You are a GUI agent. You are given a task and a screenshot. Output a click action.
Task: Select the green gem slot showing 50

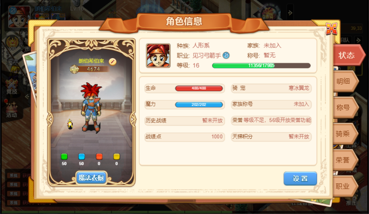tap(64, 157)
